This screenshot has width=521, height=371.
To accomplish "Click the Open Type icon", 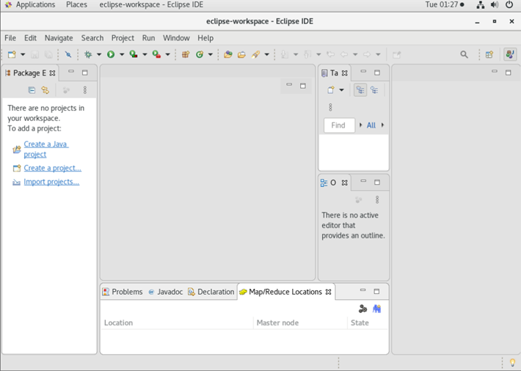I will (228, 54).
